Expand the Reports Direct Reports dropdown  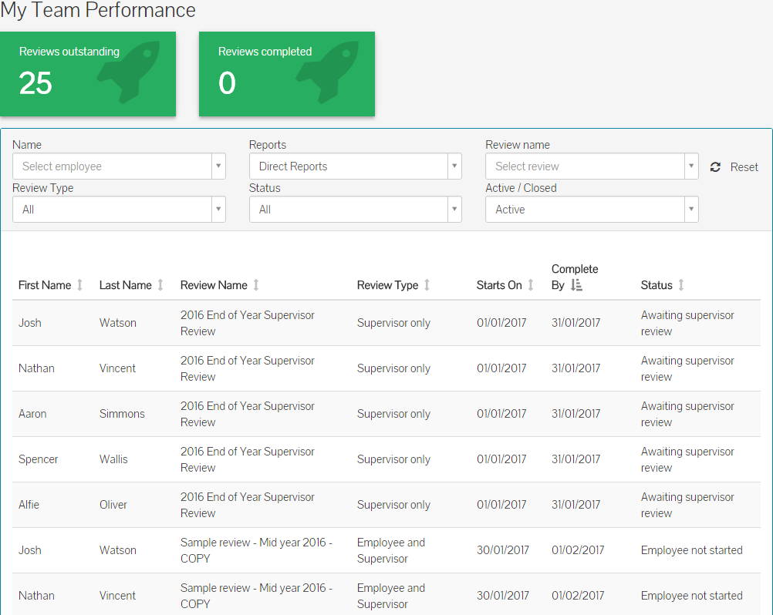[355, 166]
